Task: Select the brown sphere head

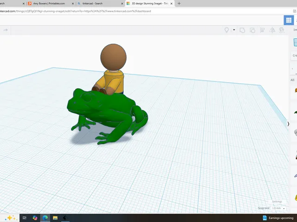Action: coord(113,57)
